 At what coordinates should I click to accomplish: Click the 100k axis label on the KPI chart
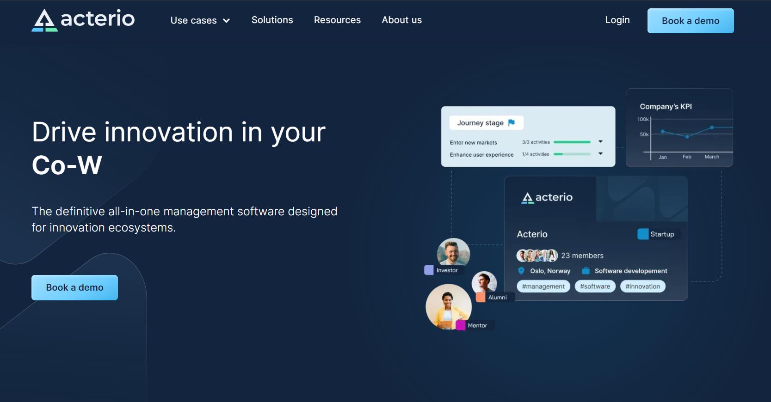[643, 119]
